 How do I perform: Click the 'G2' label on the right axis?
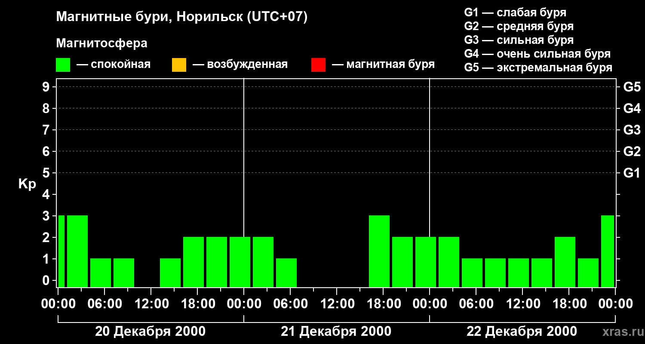[632, 151]
